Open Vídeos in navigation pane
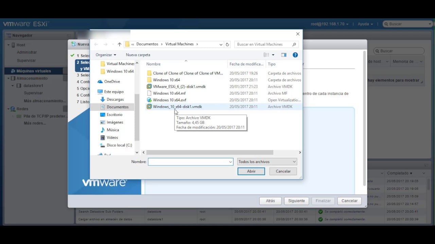 coord(112,138)
